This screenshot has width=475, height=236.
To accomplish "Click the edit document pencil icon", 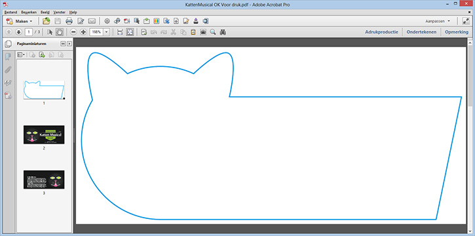I will pos(81,21).
